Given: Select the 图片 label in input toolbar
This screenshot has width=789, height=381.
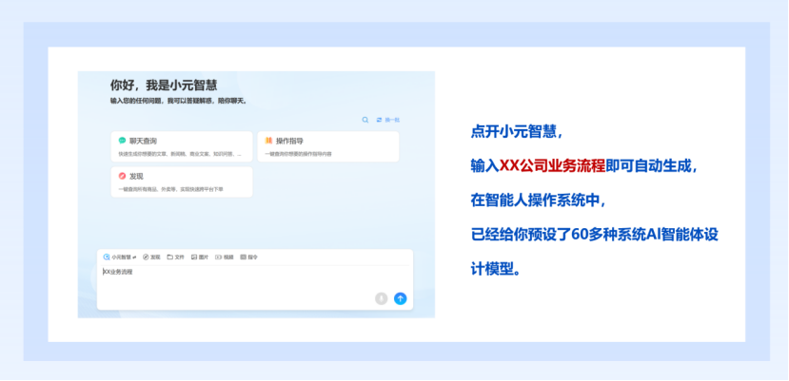Looking at the screenshot, I should pyautogui.click(x=204, y=257).
